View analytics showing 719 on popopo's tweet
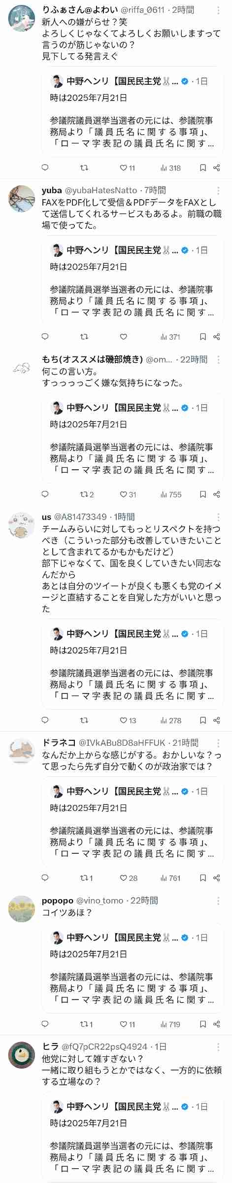This screenshot has height=1183, width=232. click(170, 1024)
